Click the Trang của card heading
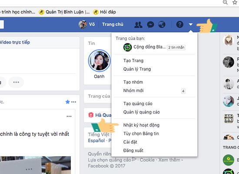Screen dimensions: 239x174 (99, 96)
